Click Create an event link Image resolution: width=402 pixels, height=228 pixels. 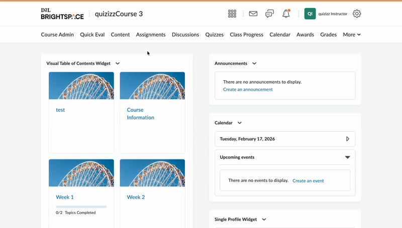pyautogui.click(x=308, y=181)
